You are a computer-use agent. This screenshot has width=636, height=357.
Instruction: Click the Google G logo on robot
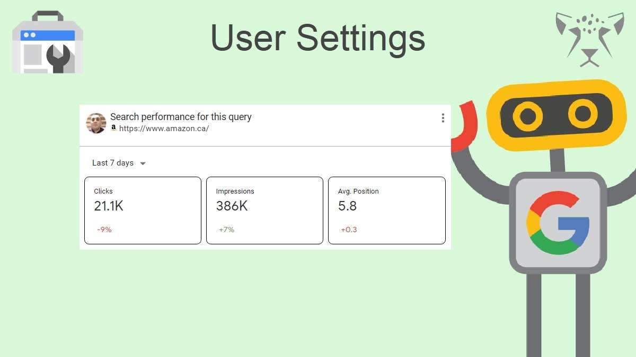click(x=558, y=223)
